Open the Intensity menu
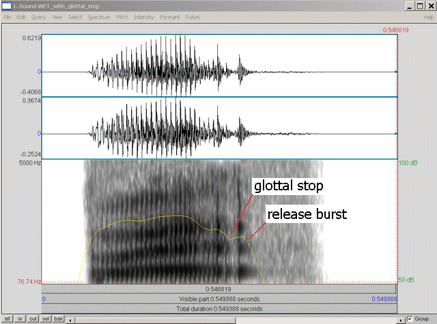Screen dimensions: 437x324 pos(144,16)
